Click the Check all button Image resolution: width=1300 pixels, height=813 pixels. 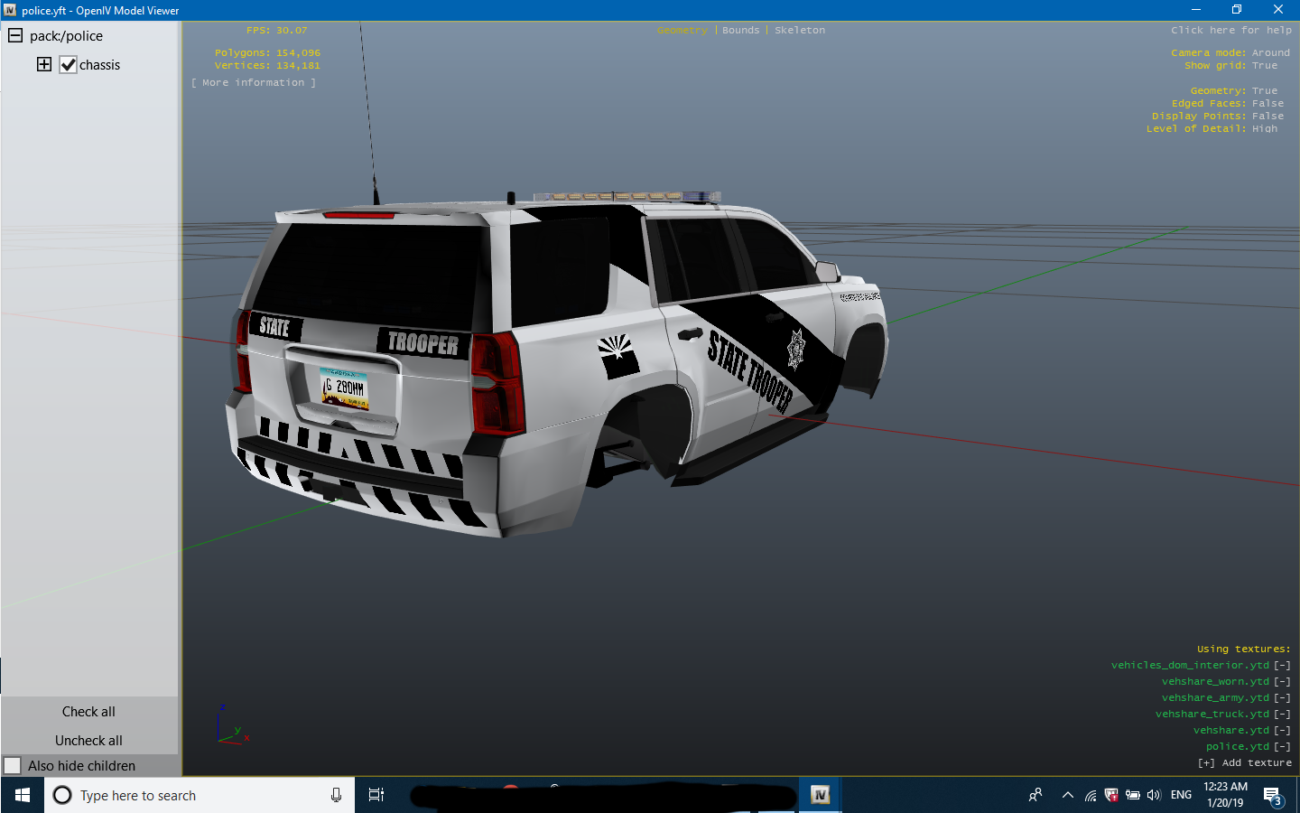point(88,712)
